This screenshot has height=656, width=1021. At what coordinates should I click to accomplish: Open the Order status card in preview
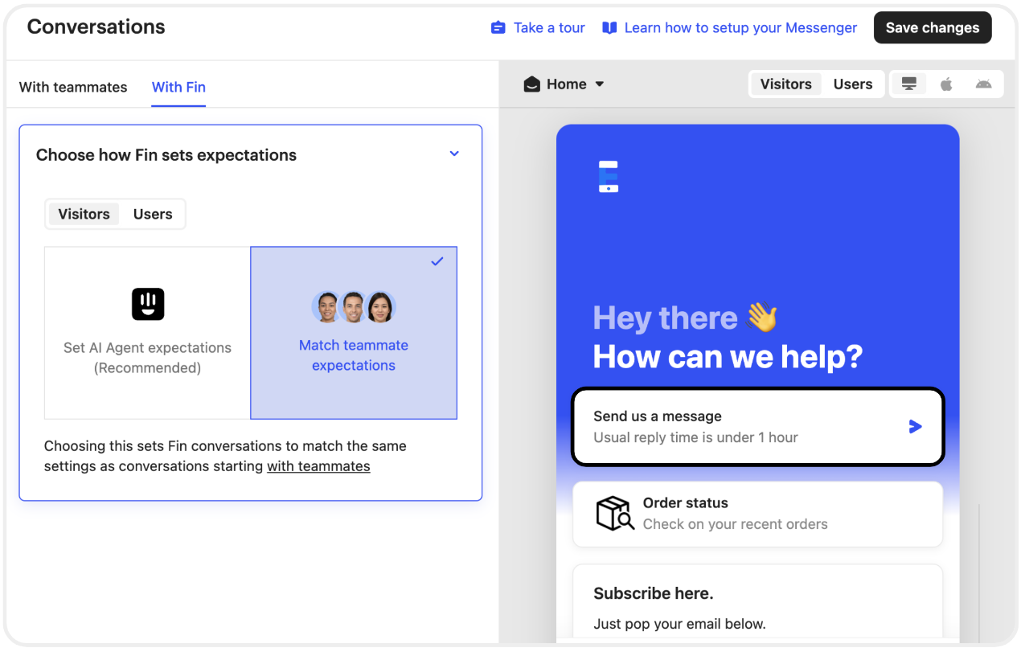coord(757,514)
